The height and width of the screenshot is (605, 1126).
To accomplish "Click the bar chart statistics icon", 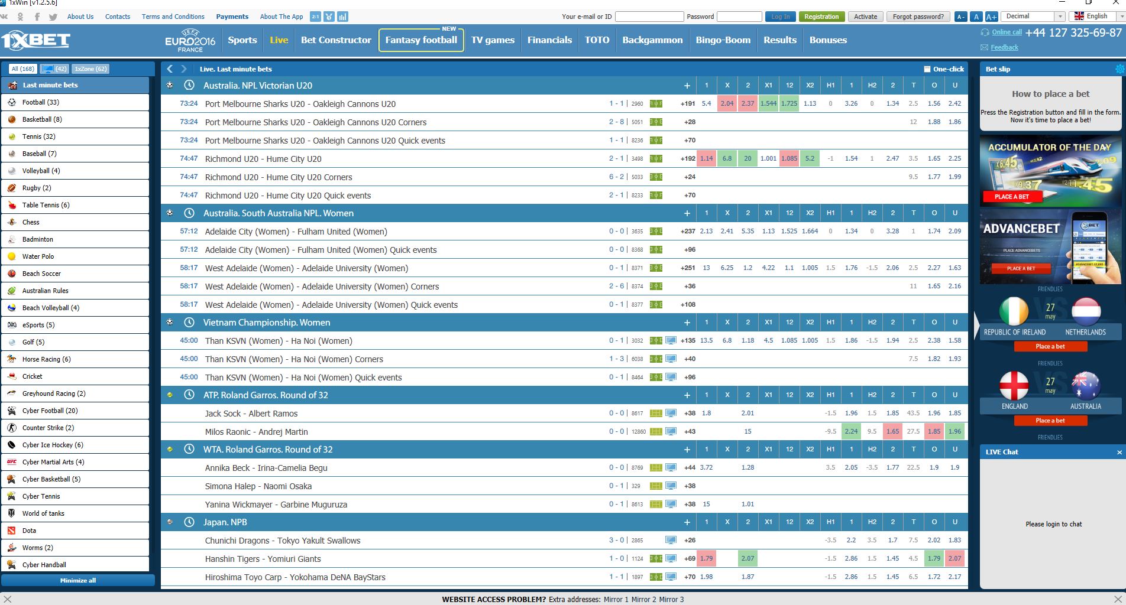I will [343, 17].
